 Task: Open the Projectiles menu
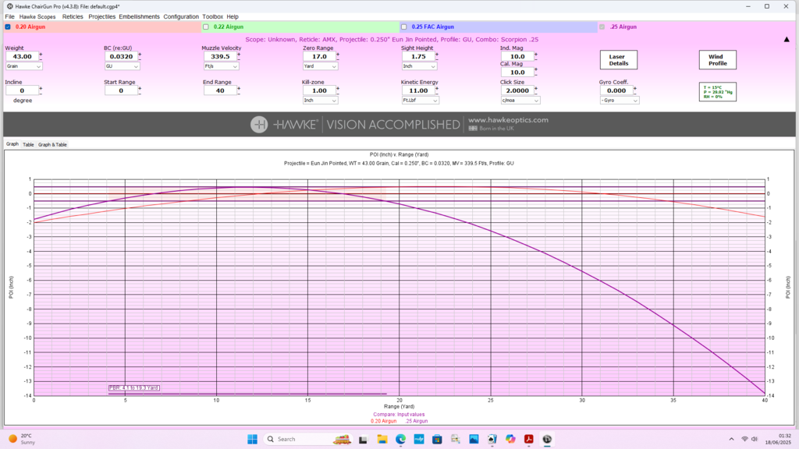pyautogui.click(x=101, y=17)
